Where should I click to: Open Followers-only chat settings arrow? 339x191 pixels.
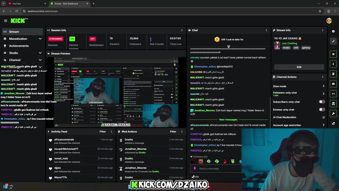pos(323,94)
